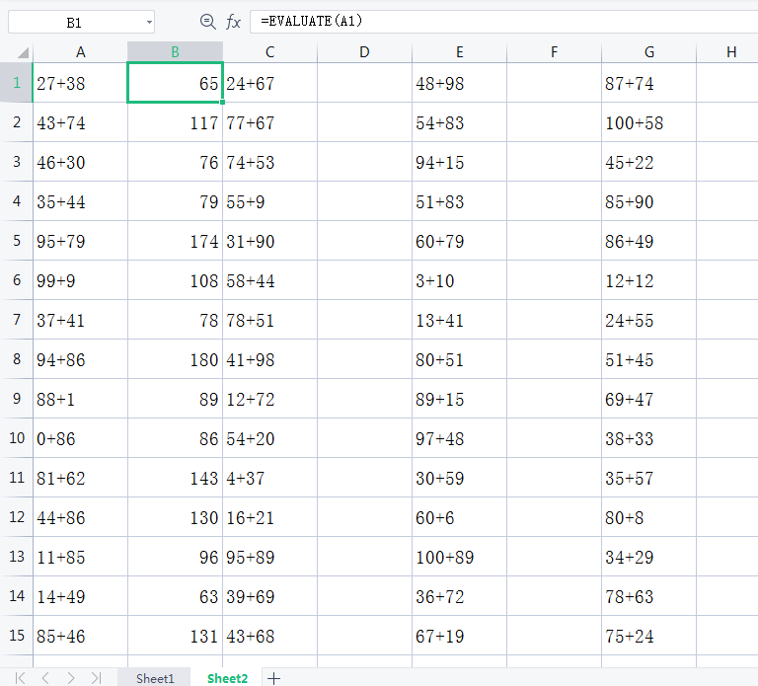This screenshot has height=686, width=758.
Task: Click cell E3 containing 94+15
Action: pos(459,162)
